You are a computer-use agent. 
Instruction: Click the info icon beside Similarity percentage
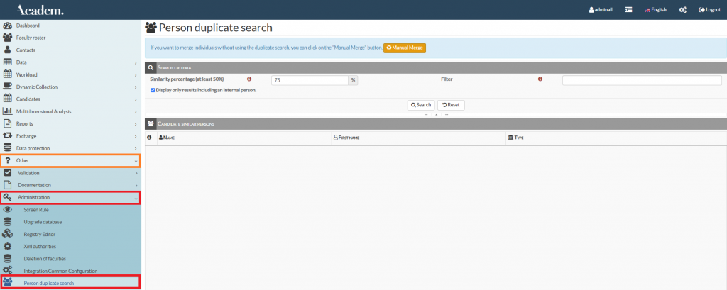pos(249,79)
